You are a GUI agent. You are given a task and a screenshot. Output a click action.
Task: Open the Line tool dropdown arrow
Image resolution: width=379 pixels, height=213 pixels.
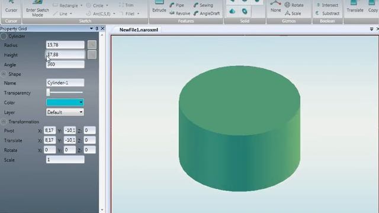71,14
